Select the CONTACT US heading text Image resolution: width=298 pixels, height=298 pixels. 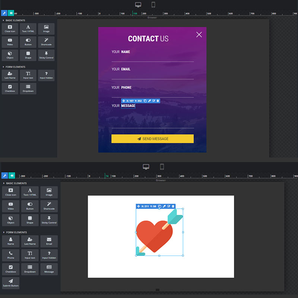click(x=148, y=39)
